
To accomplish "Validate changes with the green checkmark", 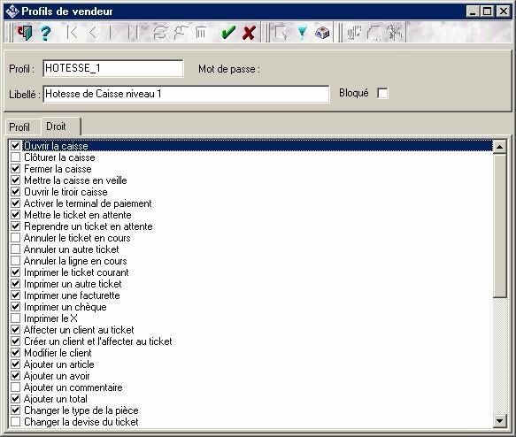I will pos(228,33).
